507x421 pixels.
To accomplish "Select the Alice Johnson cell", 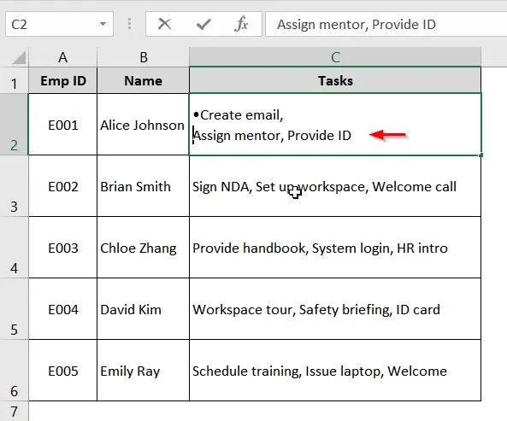I will 144,125.
